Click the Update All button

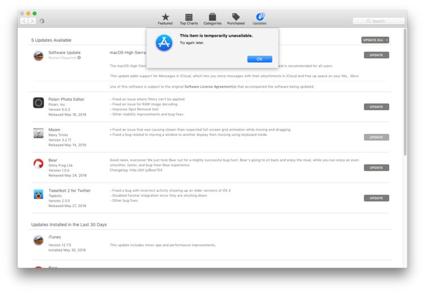pos(373,40)
